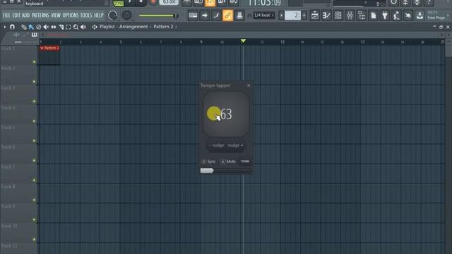The width and height of the screenshot is (452, 254).
Task: Click the tempo display 63.000
Action: coord(169,2)
